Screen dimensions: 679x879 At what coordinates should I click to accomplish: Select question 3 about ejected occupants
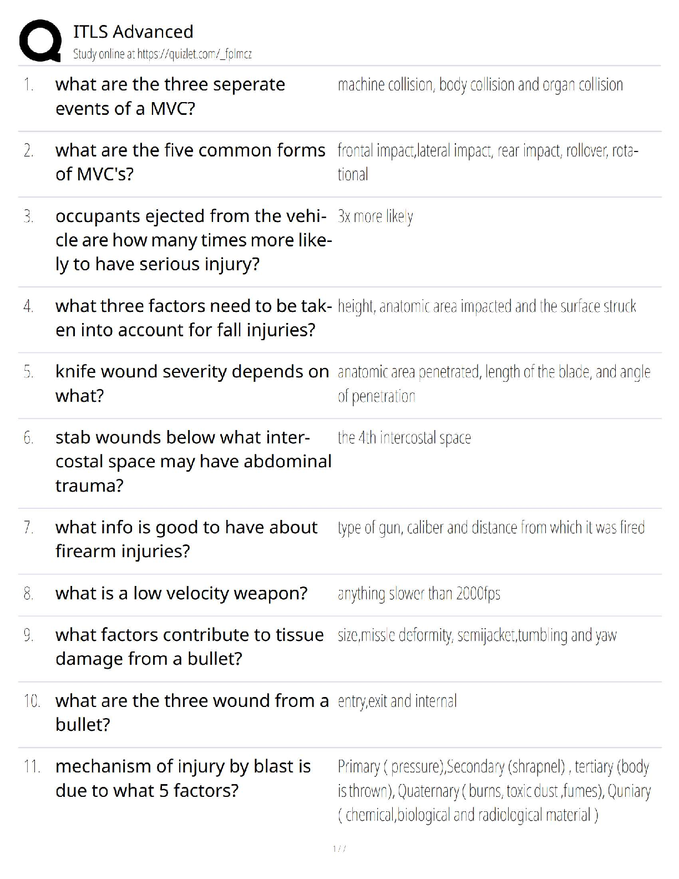click(194, 240)
